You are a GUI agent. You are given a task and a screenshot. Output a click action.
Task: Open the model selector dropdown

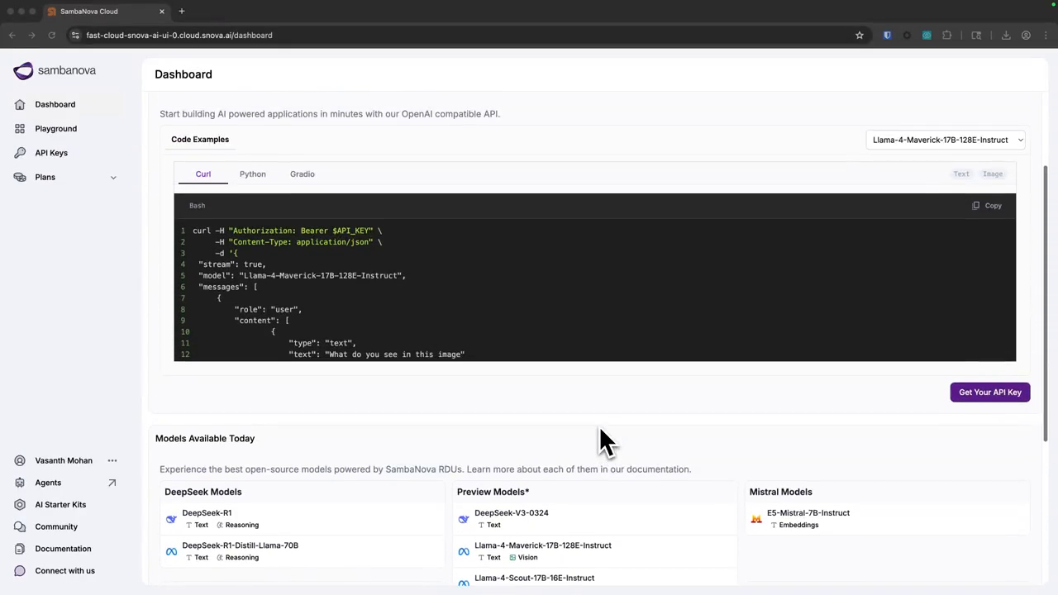[x=946, y=140]
